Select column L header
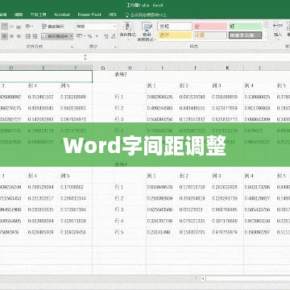The height and width of the screenshot is (290, 290). click(259, 68)
